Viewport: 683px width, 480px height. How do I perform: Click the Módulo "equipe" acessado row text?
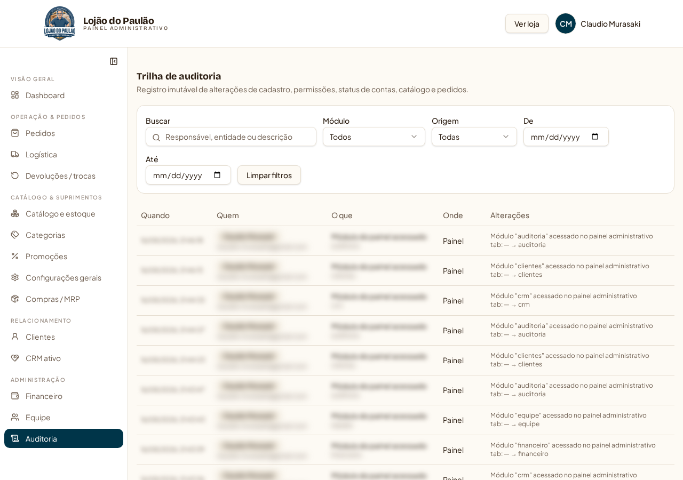[x=568, y=415]
